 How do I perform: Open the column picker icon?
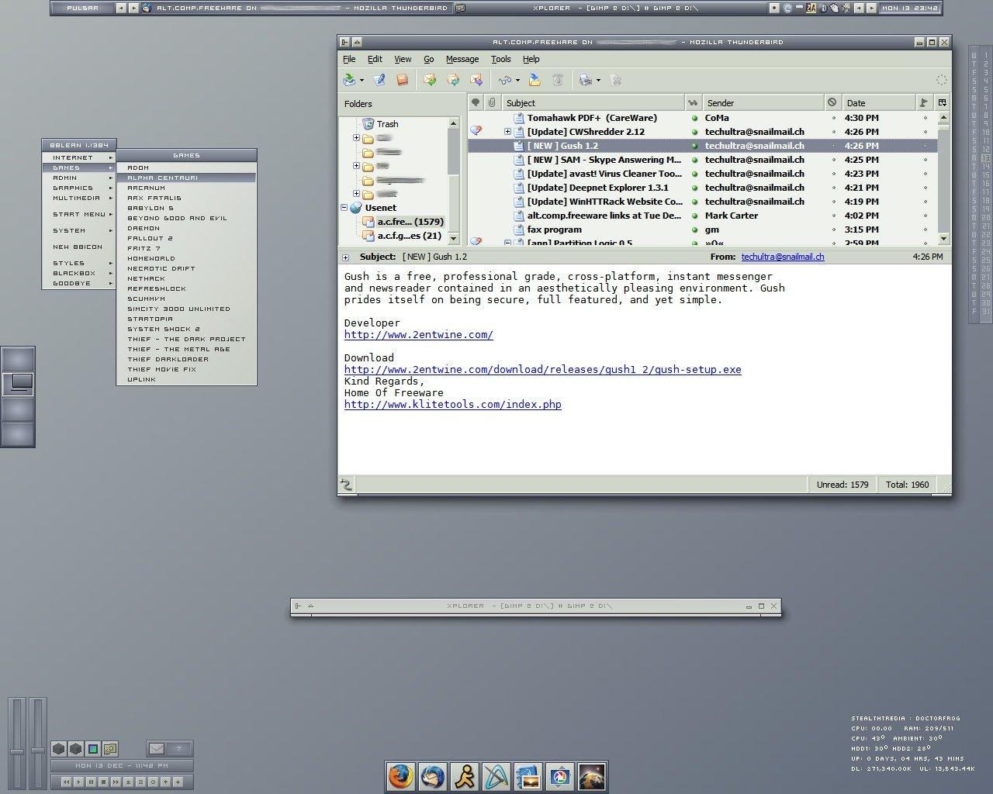(943, 102)
